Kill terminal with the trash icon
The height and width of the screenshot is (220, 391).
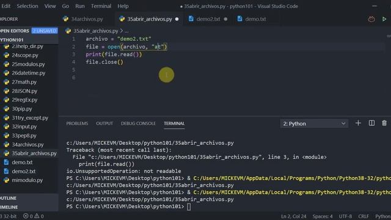384,123
